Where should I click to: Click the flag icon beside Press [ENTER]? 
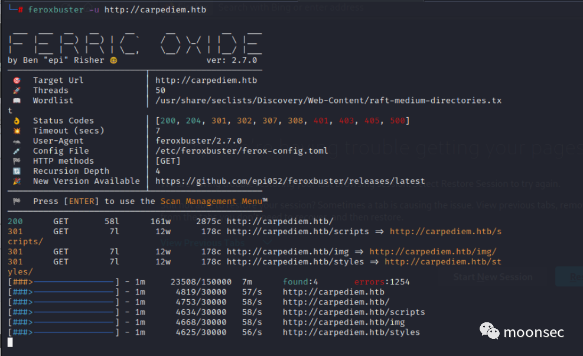tap(17, 202)
